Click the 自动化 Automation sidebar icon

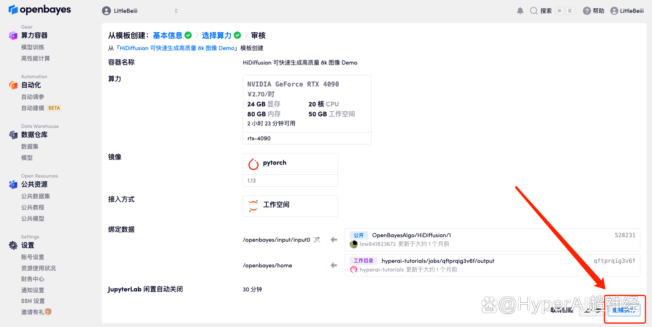(x=13, y=85)
